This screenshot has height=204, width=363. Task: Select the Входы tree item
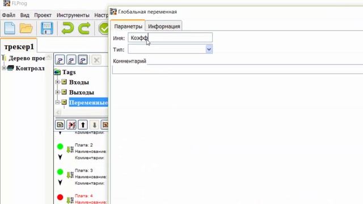click(79, 82)
